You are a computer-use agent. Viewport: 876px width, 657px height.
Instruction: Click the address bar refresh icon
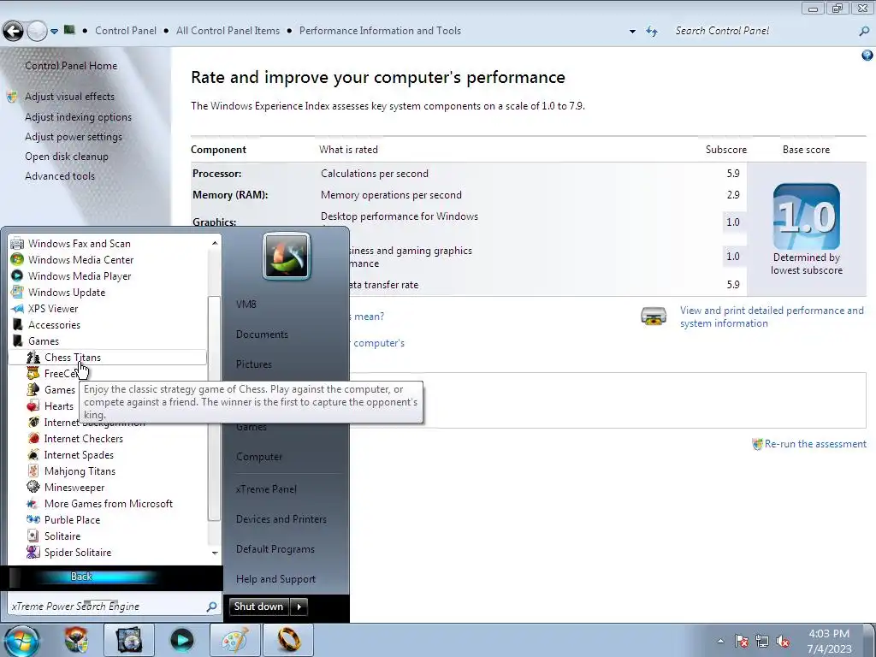point(652,32)
